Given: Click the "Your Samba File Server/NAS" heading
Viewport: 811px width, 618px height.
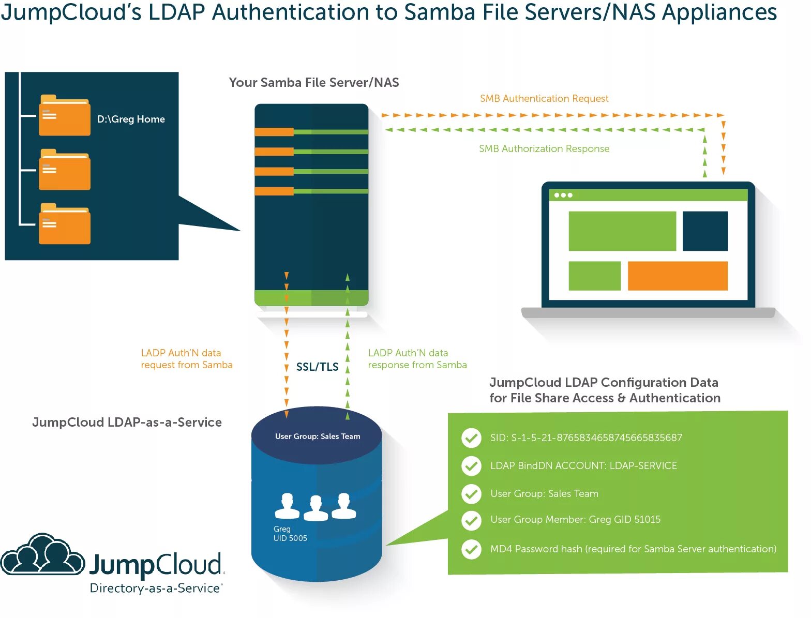Looking at the screenshot, I should click(x=314, y=83).
